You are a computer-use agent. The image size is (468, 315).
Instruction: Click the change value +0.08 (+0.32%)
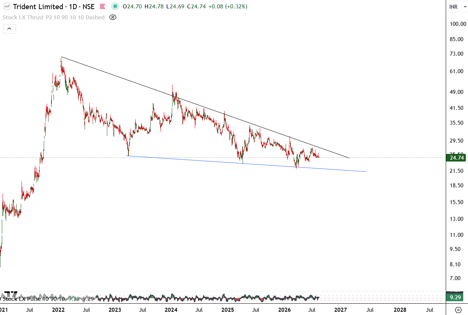pos(228,7)
